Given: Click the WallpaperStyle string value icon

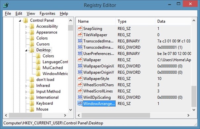Looking at the screenshot, I should [80, 78].
